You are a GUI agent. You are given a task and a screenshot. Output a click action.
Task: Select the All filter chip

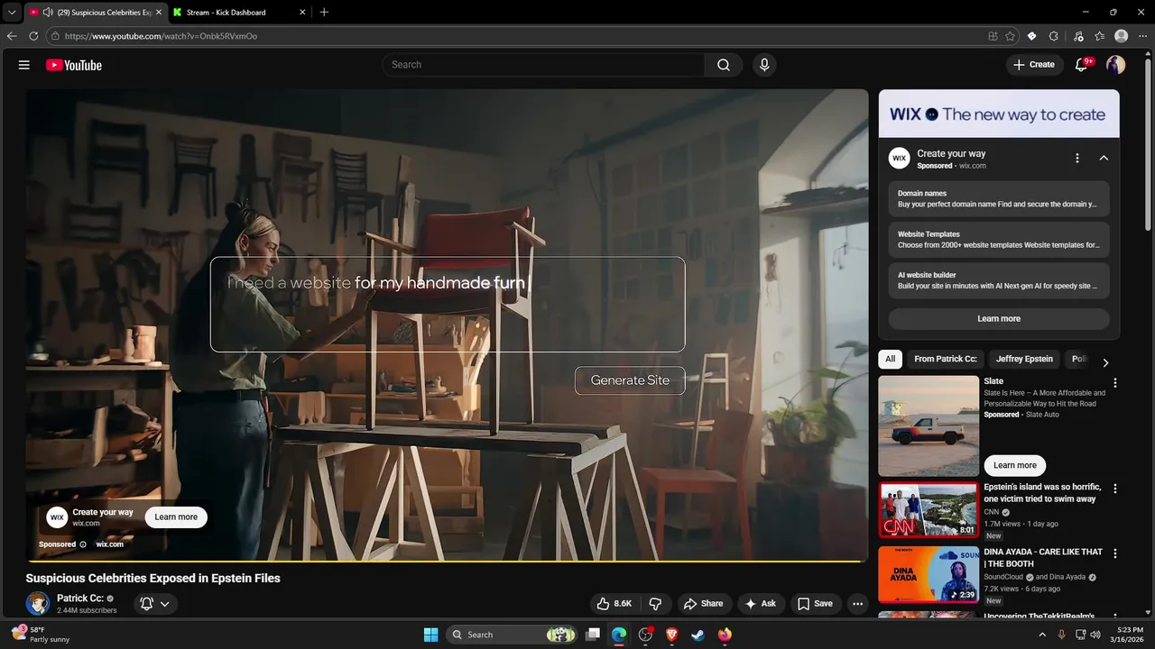click(x=891, y=359)
